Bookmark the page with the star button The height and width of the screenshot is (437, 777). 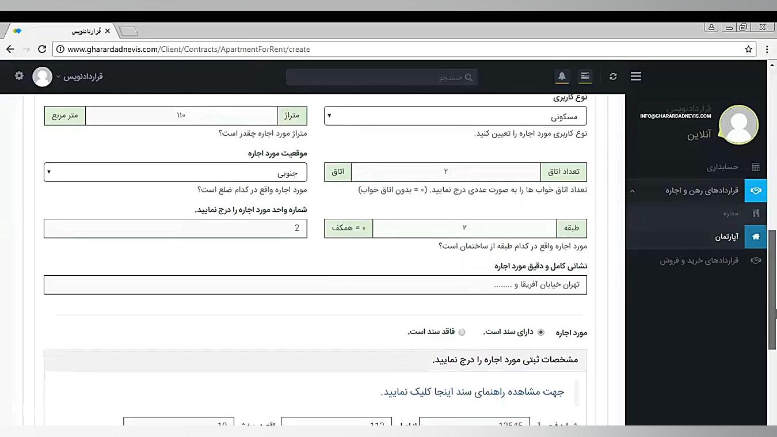748,49
